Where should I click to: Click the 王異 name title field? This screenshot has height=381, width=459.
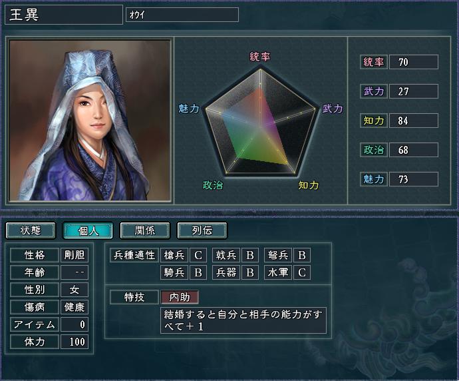click(64, 15)
